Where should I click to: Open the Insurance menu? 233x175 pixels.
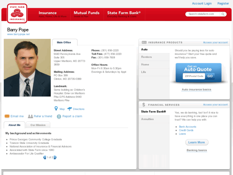click(53, 14)
